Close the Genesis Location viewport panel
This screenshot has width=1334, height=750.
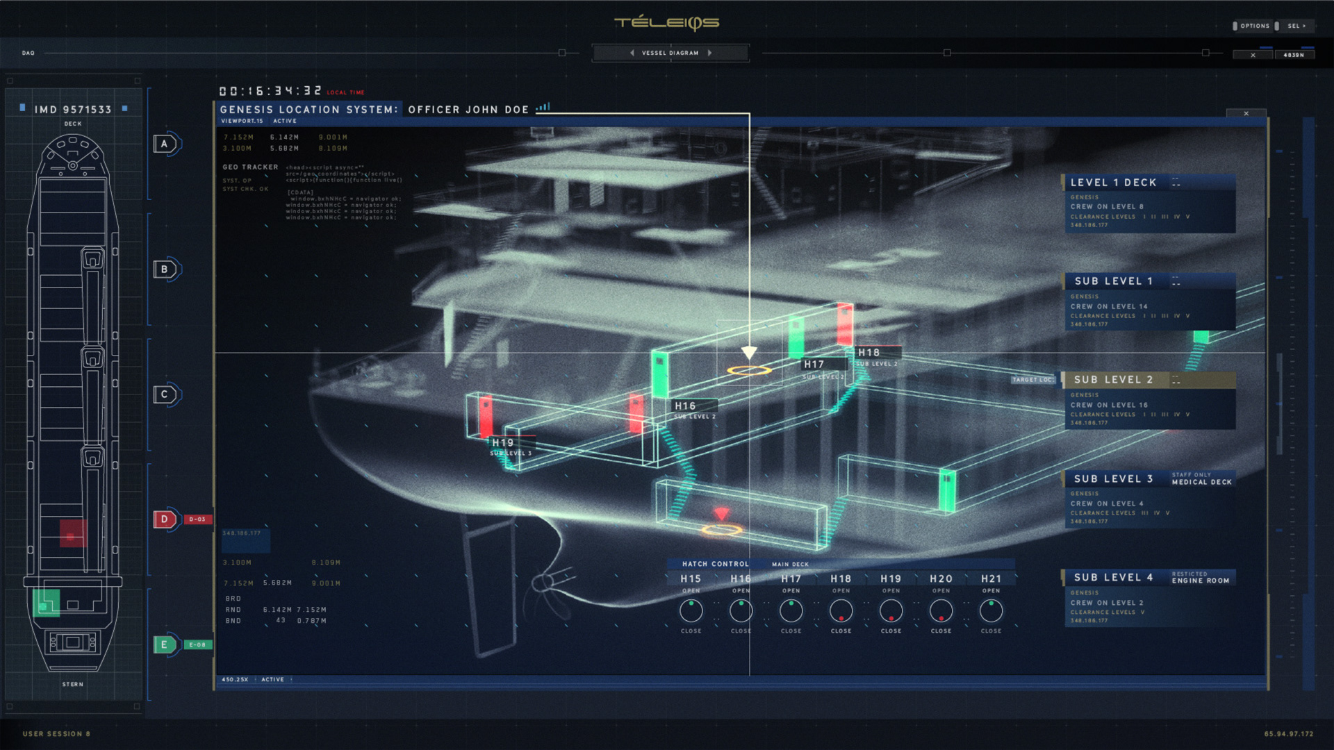click(1246, 113)
